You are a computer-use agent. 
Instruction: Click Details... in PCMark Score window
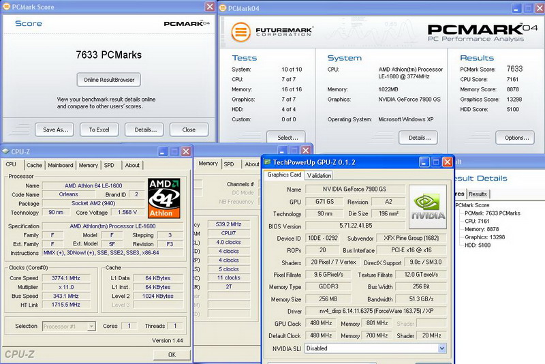[x=146, y=130]
